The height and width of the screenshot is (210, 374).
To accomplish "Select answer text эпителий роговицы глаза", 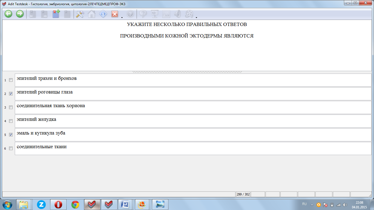I will [x=45, y=92].
